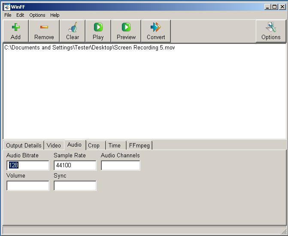The height and width of the screenshot is (236, 288).
Task: Toggle the Options toolbar button
Action: [x=271, y=31]
